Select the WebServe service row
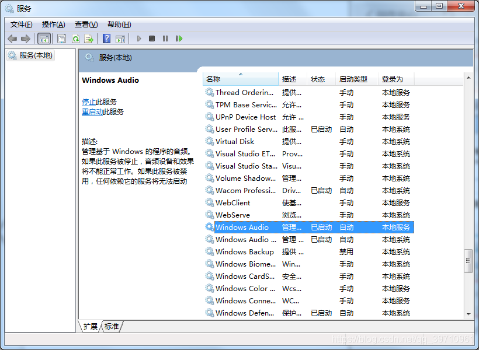The image size is (479, 350). point(308,215)
